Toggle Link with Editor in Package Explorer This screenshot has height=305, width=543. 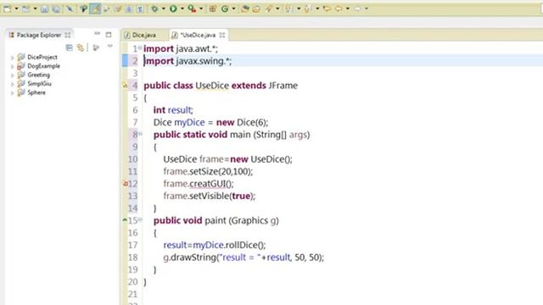(81, 47)
